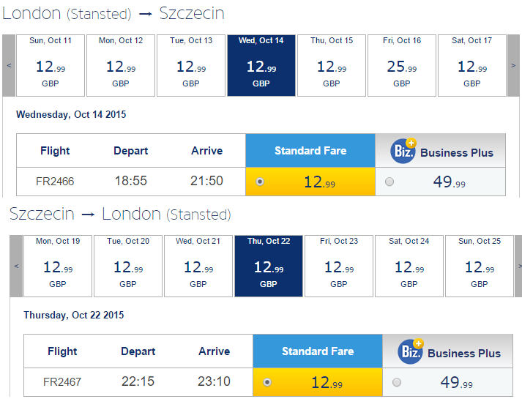522x399 pixels.
Task: Show earlier return dates with left arrow
Action: 16,266
